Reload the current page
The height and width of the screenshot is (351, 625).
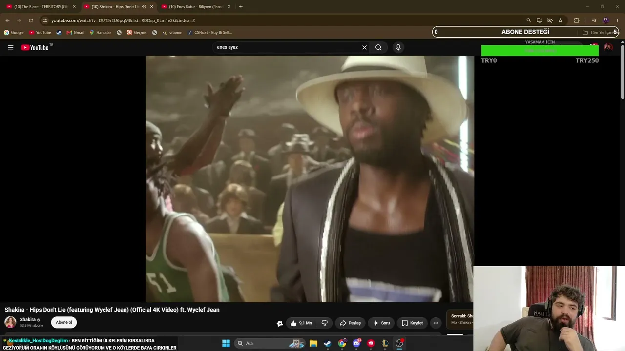tap(31, 20)
